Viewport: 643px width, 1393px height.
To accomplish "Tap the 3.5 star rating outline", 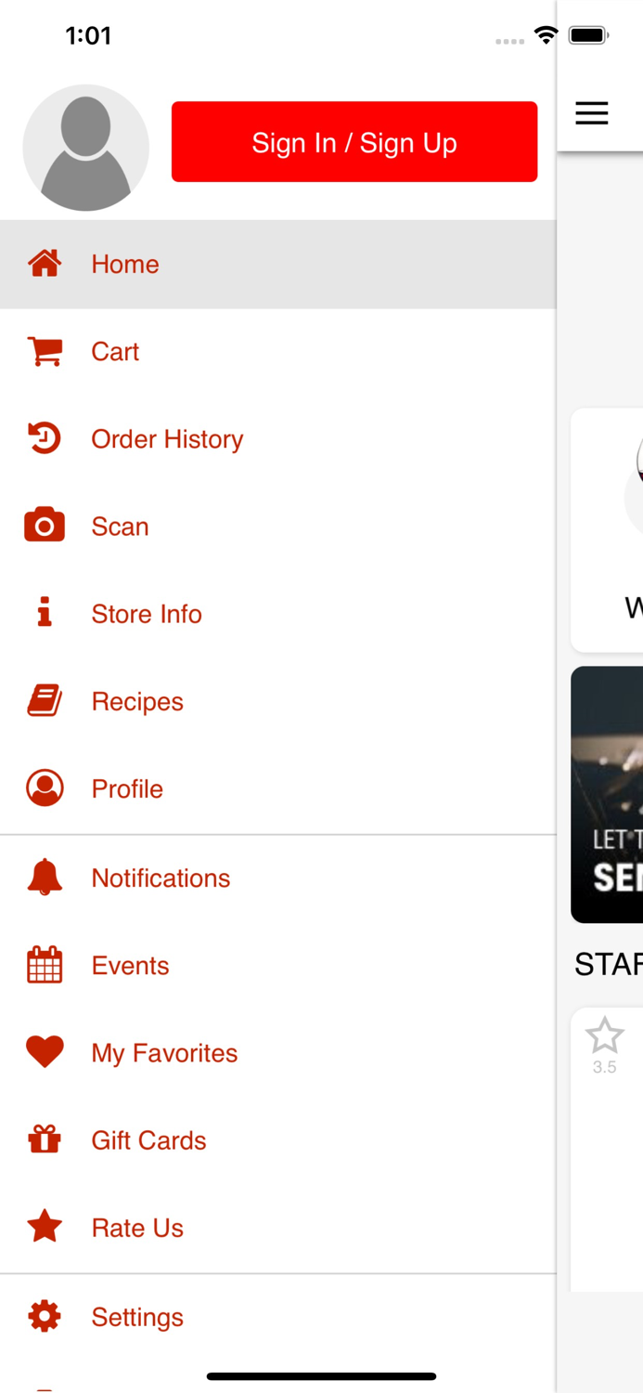I will pyautogui.click(x=605, y=1035).
